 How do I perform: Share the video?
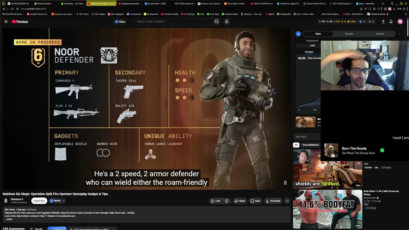(x=239, y=201)
